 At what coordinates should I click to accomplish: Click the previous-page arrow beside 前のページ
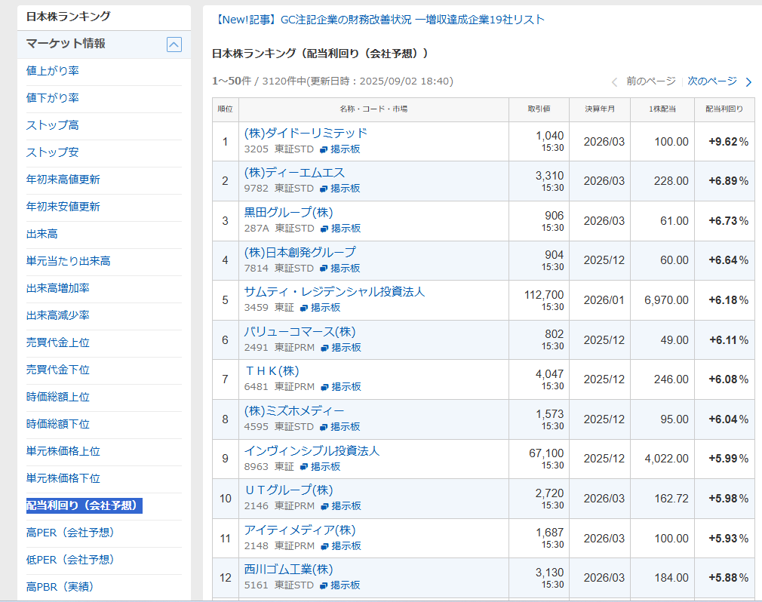[614, 82]
